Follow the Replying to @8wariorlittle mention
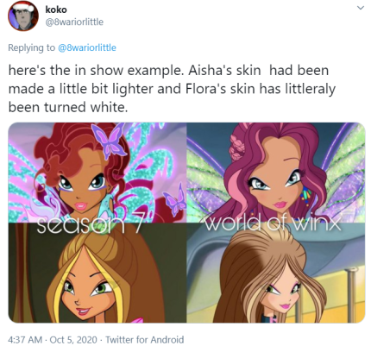Viewport: 371px width, 352px height. pos(87,47)
